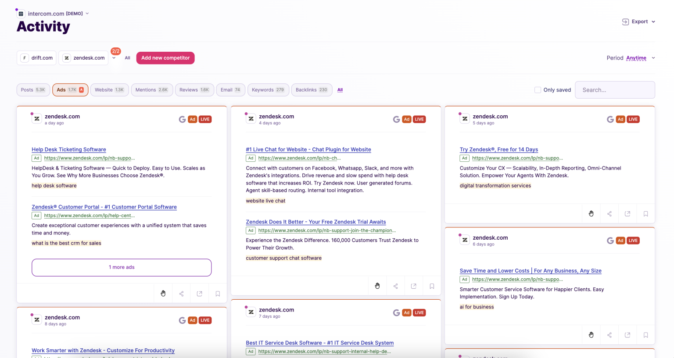Open the share icon on the Help Desk Ticketing ad
The width and height of the screenshot is (674, 358).
pyautogui.click(x=181, y=293)
